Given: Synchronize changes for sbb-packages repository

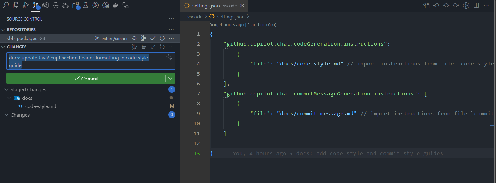Looking at the screenshot, I should coord(134,38).
